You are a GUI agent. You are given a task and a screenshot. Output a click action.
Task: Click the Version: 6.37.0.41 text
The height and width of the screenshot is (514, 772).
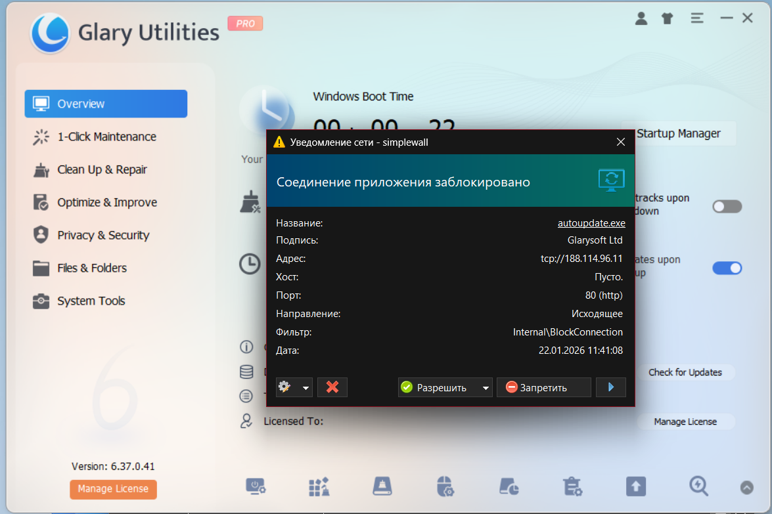click(x=113, y=466)
